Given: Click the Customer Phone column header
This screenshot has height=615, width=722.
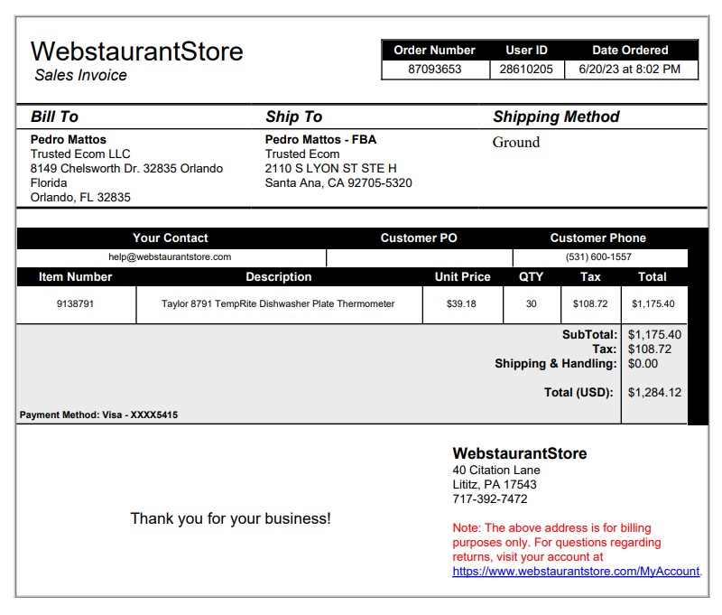Looking at the screenshot, I should [x=598, y=238].
